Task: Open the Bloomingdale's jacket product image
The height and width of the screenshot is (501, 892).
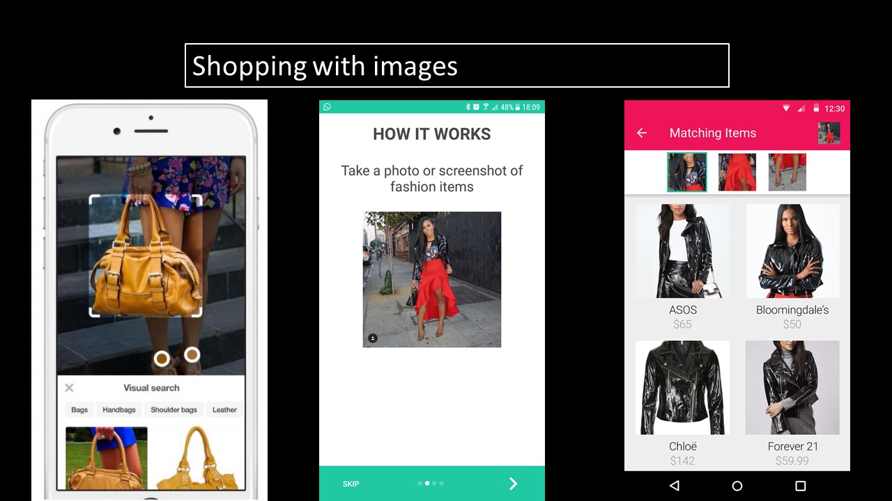Action: tap(793, 251)
